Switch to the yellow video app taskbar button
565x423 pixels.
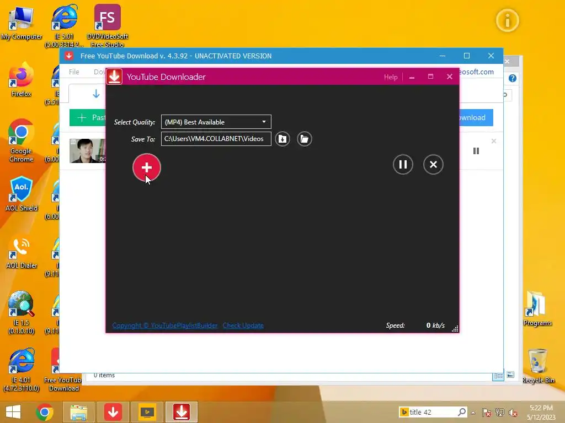pyautogui.click(x=147, y=412)
